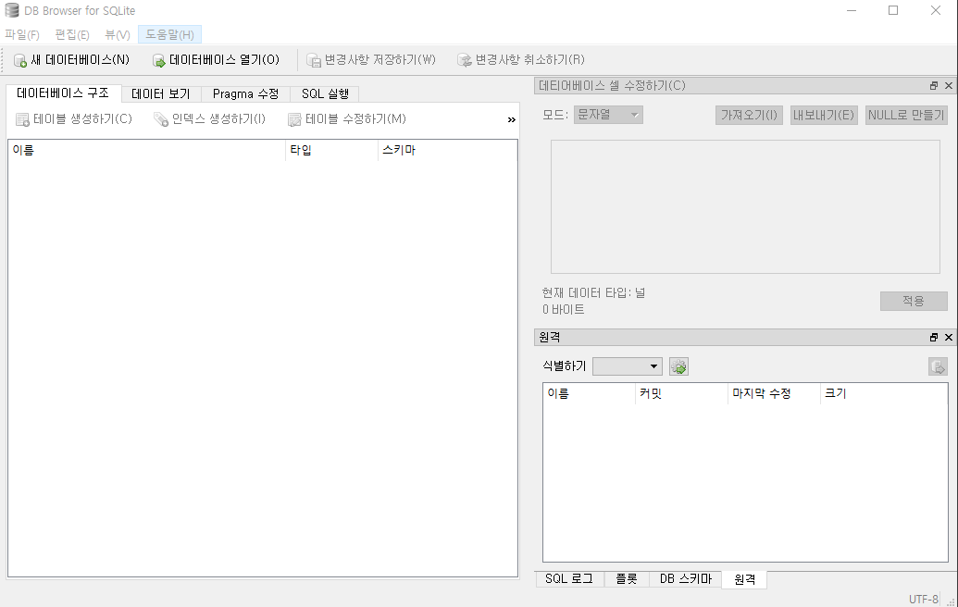The height and width of the screenshot is (607, 958).
Task: Expand the toolbar overflow chevron »
Action: tap(511, 119)
